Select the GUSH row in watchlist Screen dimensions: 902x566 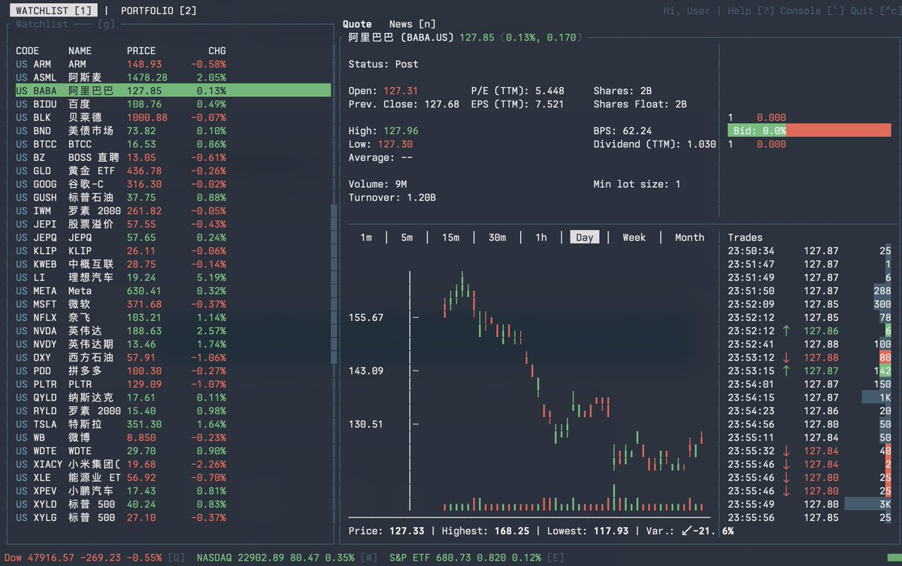coord(173,198)
